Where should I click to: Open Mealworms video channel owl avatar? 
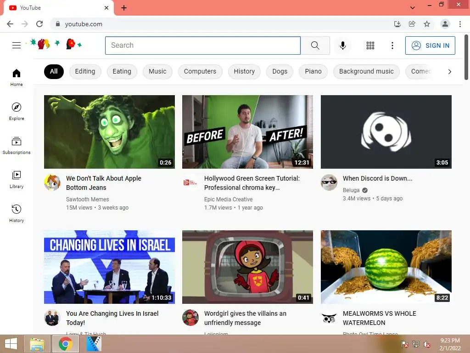coord(329,318)
